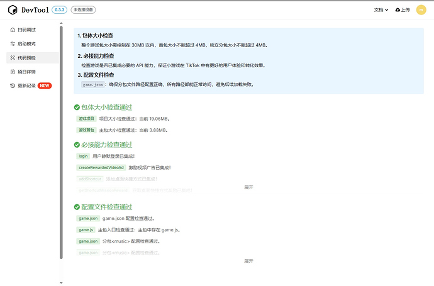Viewport: 434px width, 286px height.
Task: Click the cloud upload icon
Action: point(398,10)
